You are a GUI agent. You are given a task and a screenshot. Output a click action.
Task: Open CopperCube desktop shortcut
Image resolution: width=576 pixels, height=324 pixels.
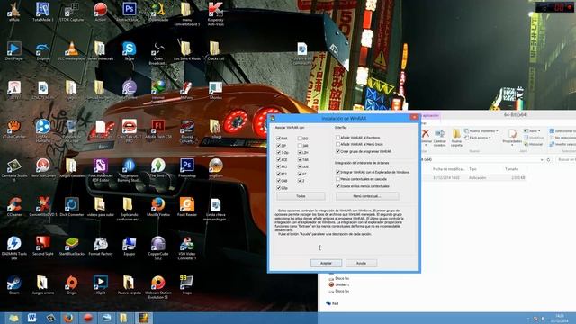pyautogui.click(x=158, y=248)
